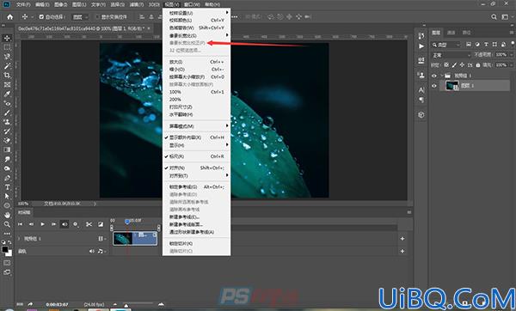Select the Crop tool
The width and height of the screenshot is (516, 311).
click(x=7, y=76)
